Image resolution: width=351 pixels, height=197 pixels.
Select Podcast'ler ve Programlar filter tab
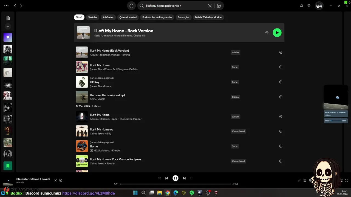[157, 17]
